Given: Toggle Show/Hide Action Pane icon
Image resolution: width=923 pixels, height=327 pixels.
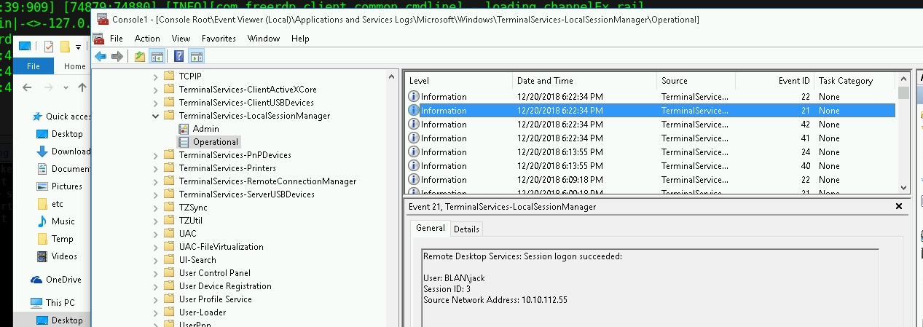Looking at the screenshot, I should coord(196,57).
